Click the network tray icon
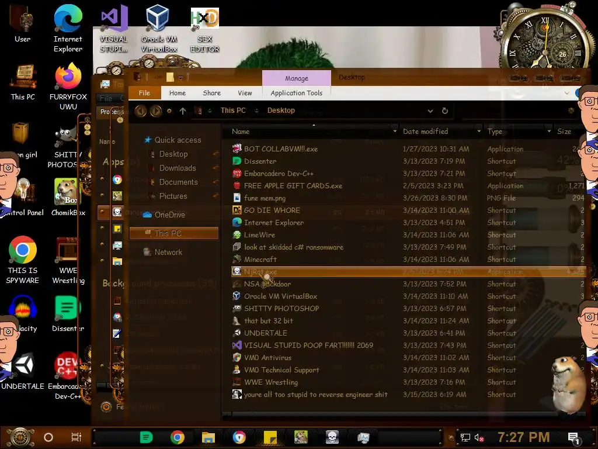 (465, 438)
